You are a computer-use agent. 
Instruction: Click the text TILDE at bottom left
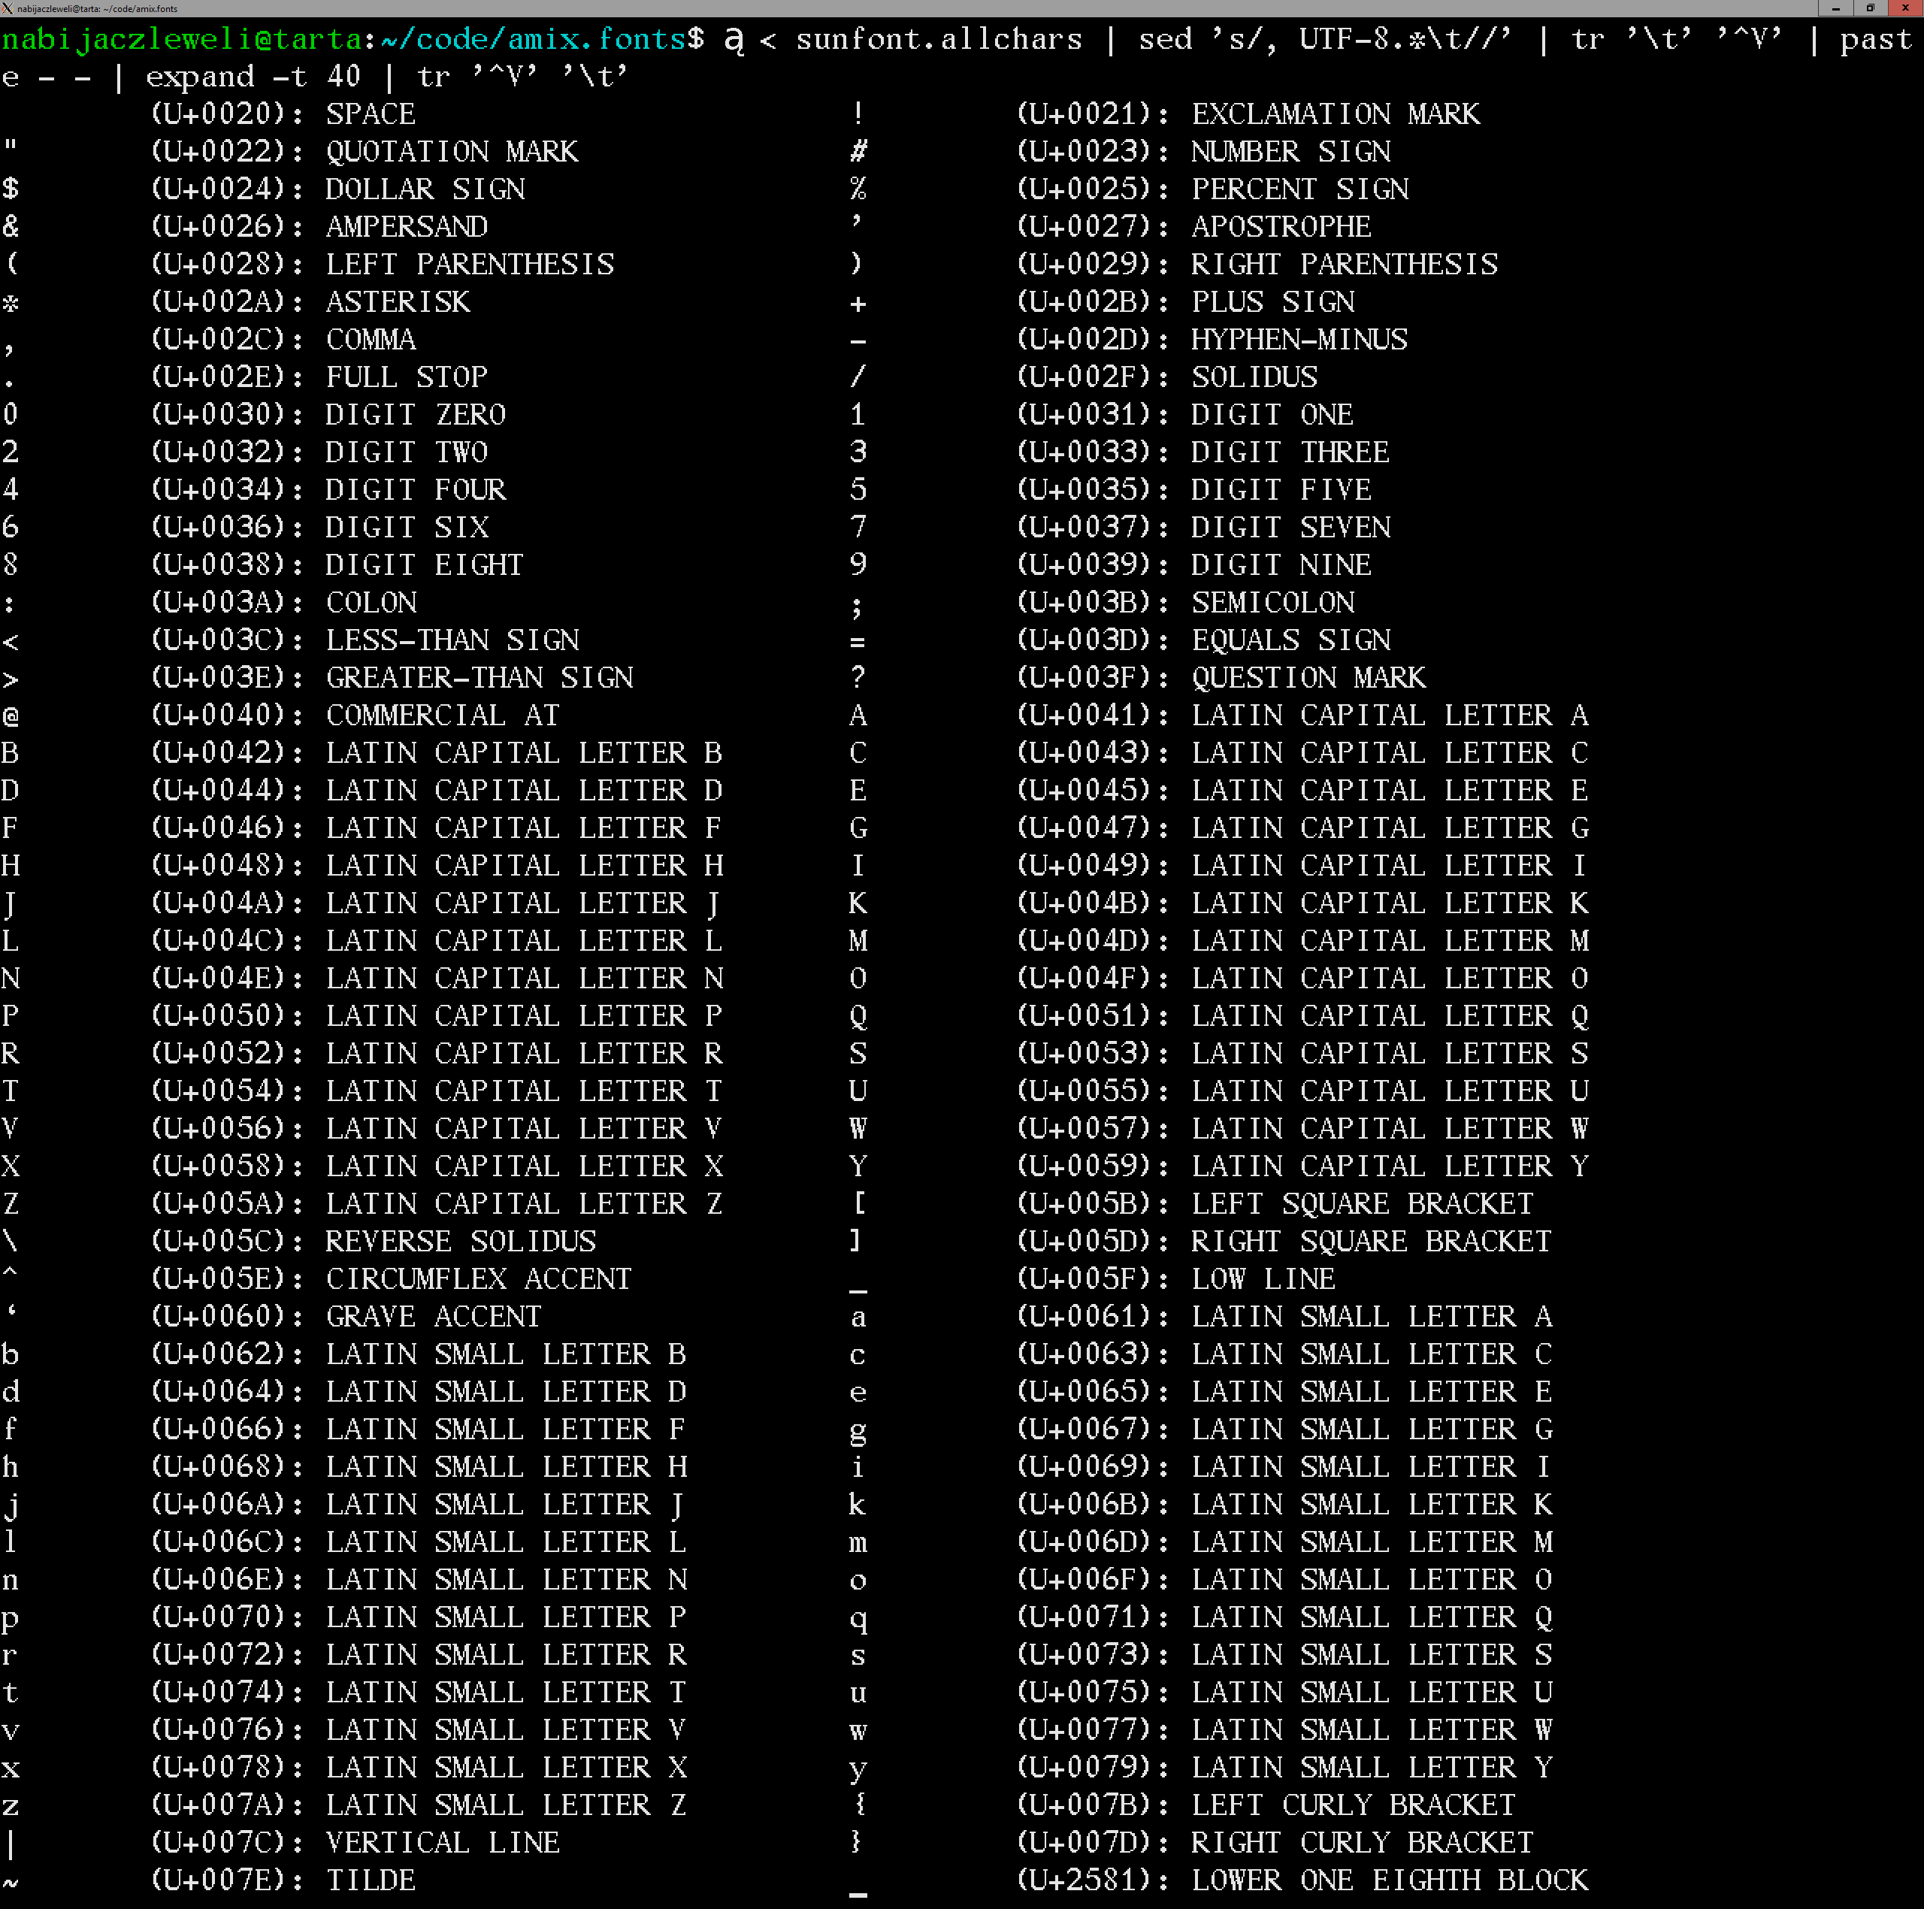pyautogui.click(x=371, y=1880)
